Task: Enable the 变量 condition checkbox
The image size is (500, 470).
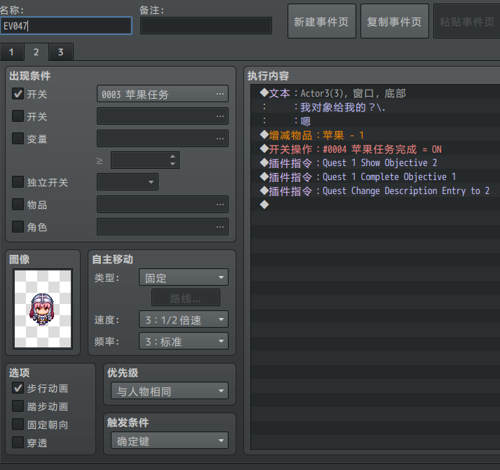Action: click(x=18, y=138)
